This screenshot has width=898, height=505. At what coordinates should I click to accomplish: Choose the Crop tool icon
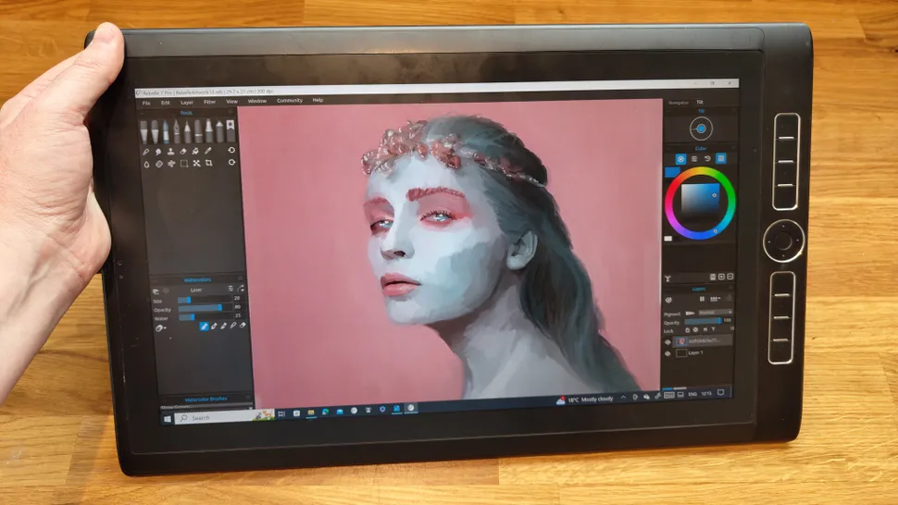pos(209,164)
